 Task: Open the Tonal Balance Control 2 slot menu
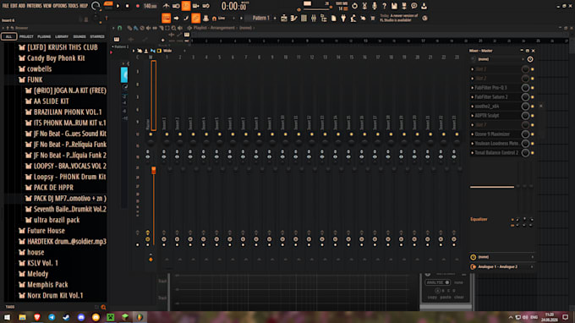coord(473,152)
